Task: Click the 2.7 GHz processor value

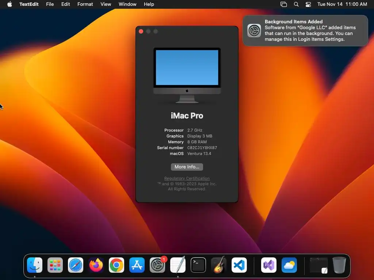Action: pyautogui.click(x=195, y=130)
